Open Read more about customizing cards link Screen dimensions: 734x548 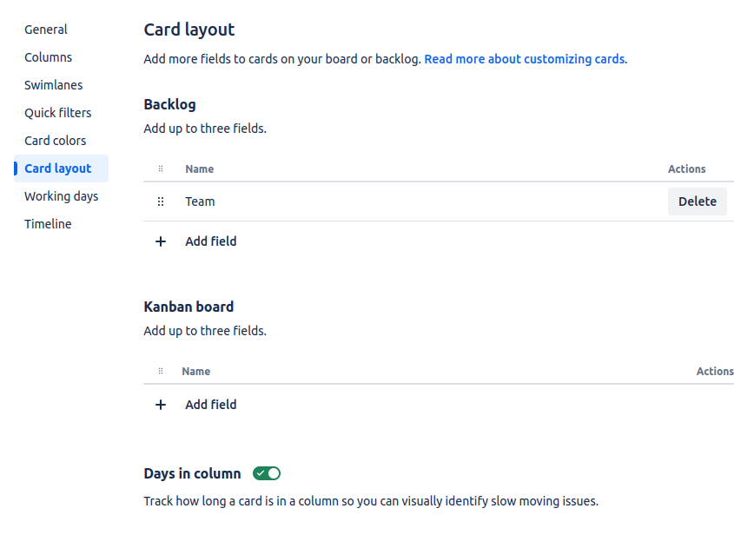[x=525, y=59]
